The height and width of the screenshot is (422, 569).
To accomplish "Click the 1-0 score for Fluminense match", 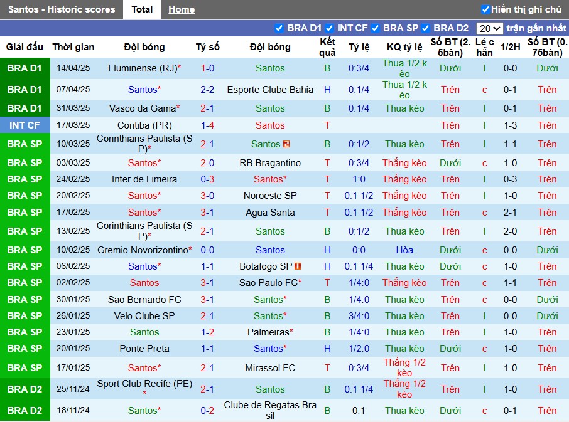I will pos(208,68).
